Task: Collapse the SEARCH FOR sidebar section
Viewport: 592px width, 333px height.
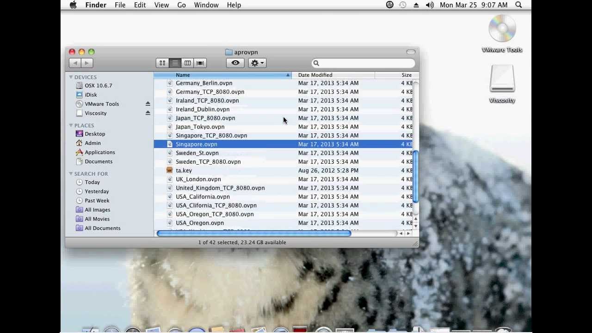Action: click(x=71, y=174)
